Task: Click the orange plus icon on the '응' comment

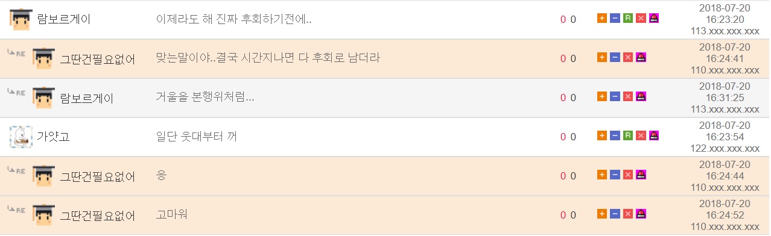Action: (601, 175)
